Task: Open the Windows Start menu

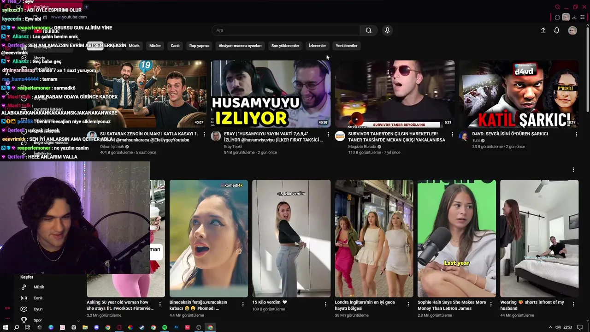Action: click(6, 327)
